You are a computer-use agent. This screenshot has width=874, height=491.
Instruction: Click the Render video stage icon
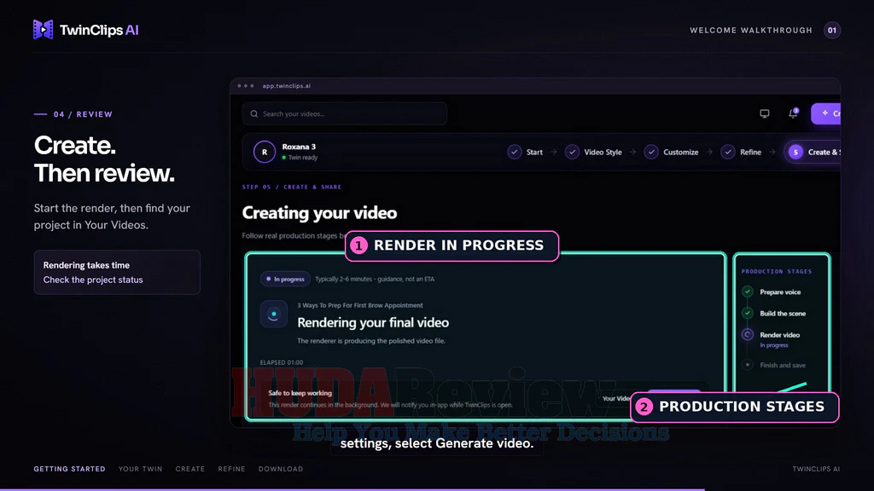click(x=748, y=334)
